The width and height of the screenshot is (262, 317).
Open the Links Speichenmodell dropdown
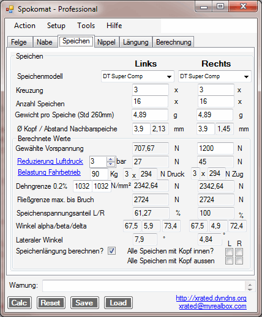coord(138,76)
